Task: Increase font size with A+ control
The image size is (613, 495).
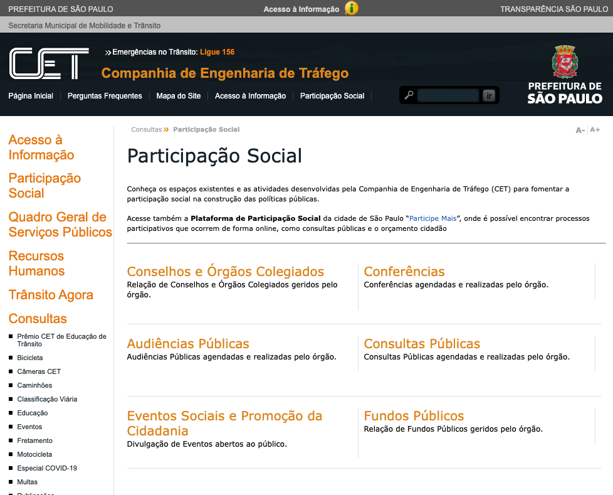Action: 595,130
